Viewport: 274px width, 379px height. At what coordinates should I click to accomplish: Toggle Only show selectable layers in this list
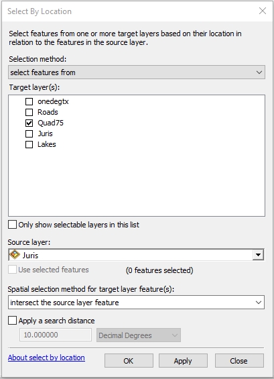12,225
